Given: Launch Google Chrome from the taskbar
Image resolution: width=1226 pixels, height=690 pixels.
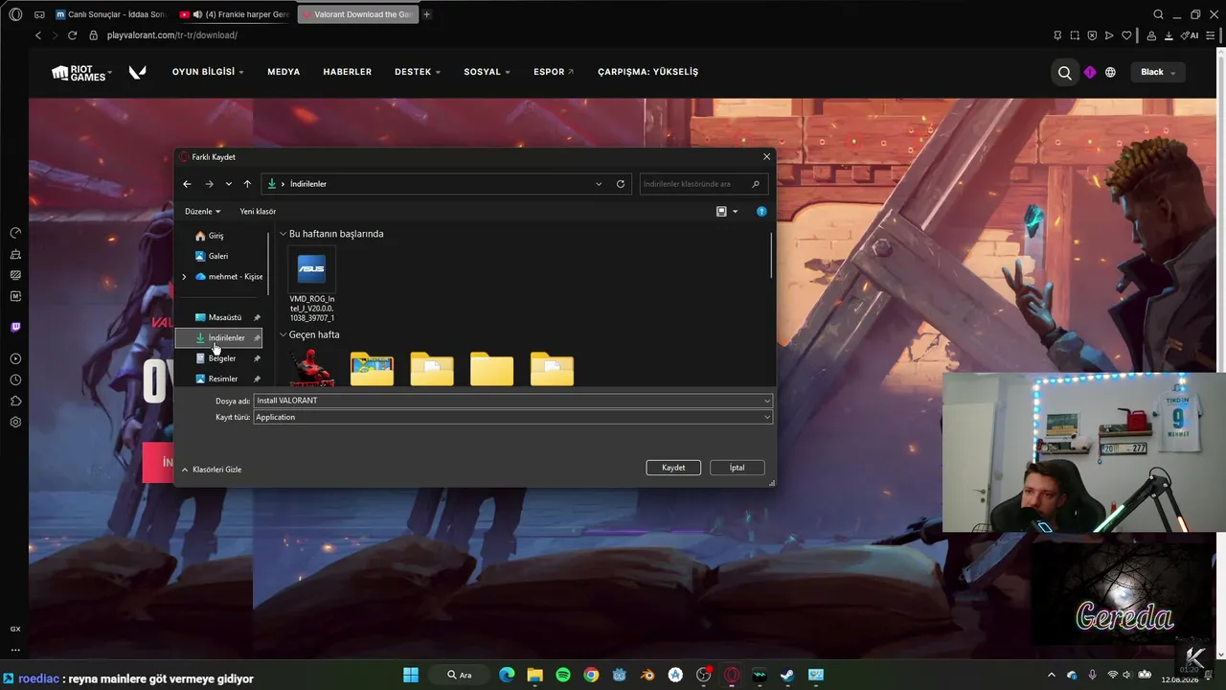Looking at the screenshot, I should point(591,675).
